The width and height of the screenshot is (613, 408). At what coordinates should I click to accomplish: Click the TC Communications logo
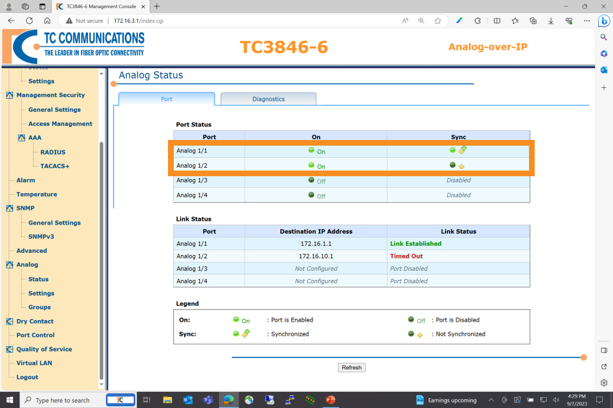click(73, 46)
